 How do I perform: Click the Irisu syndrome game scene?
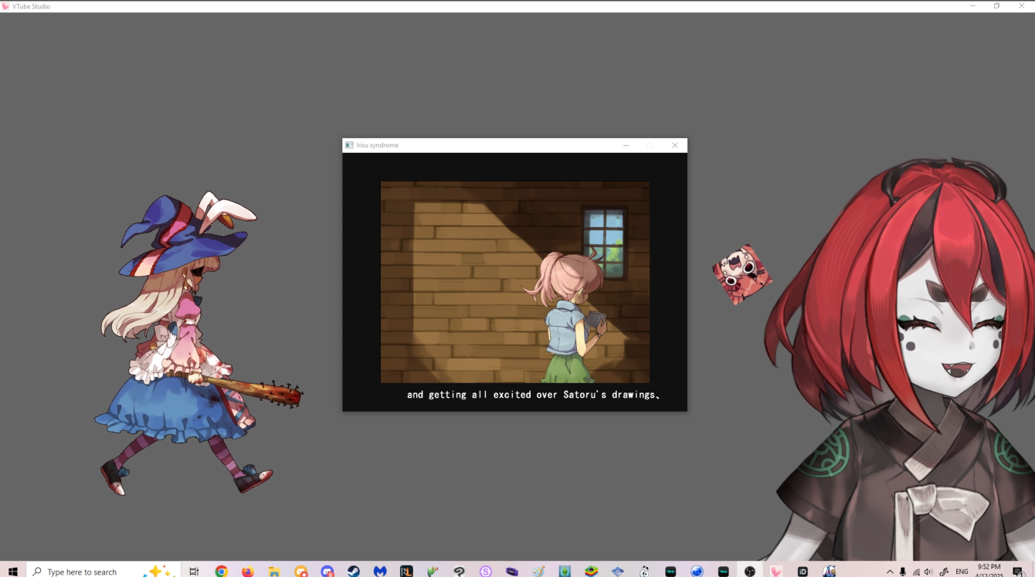click(514, 282)
